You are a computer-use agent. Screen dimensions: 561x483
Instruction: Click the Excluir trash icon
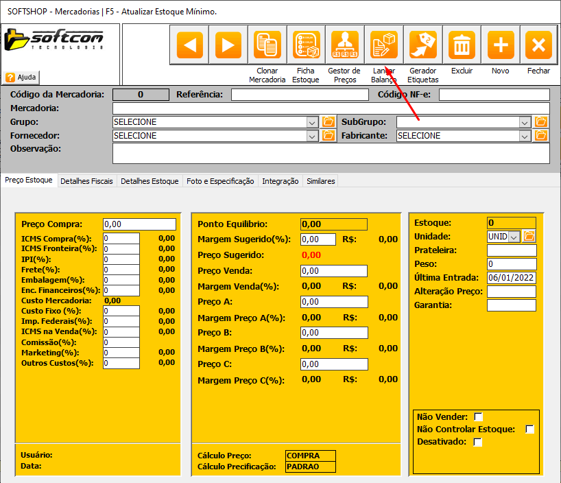(x=462, y=45)
